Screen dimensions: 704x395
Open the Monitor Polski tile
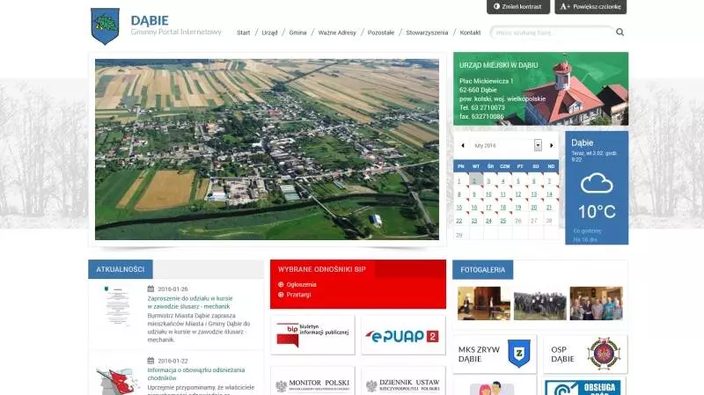pos(312,381)
